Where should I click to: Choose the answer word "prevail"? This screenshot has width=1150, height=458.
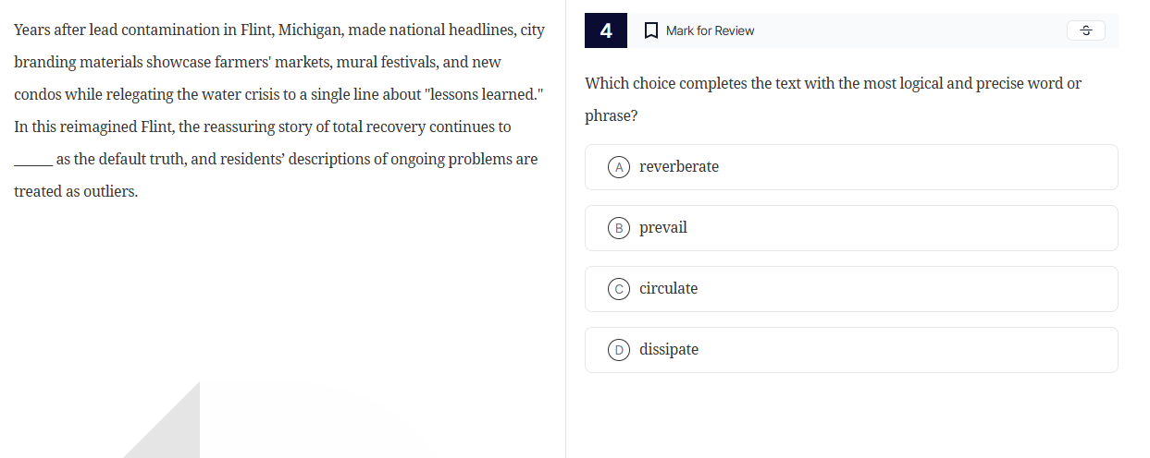tap(663, 228)
